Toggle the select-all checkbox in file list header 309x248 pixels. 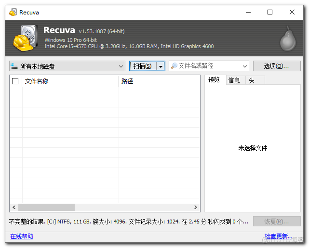[x=15, y=81]
